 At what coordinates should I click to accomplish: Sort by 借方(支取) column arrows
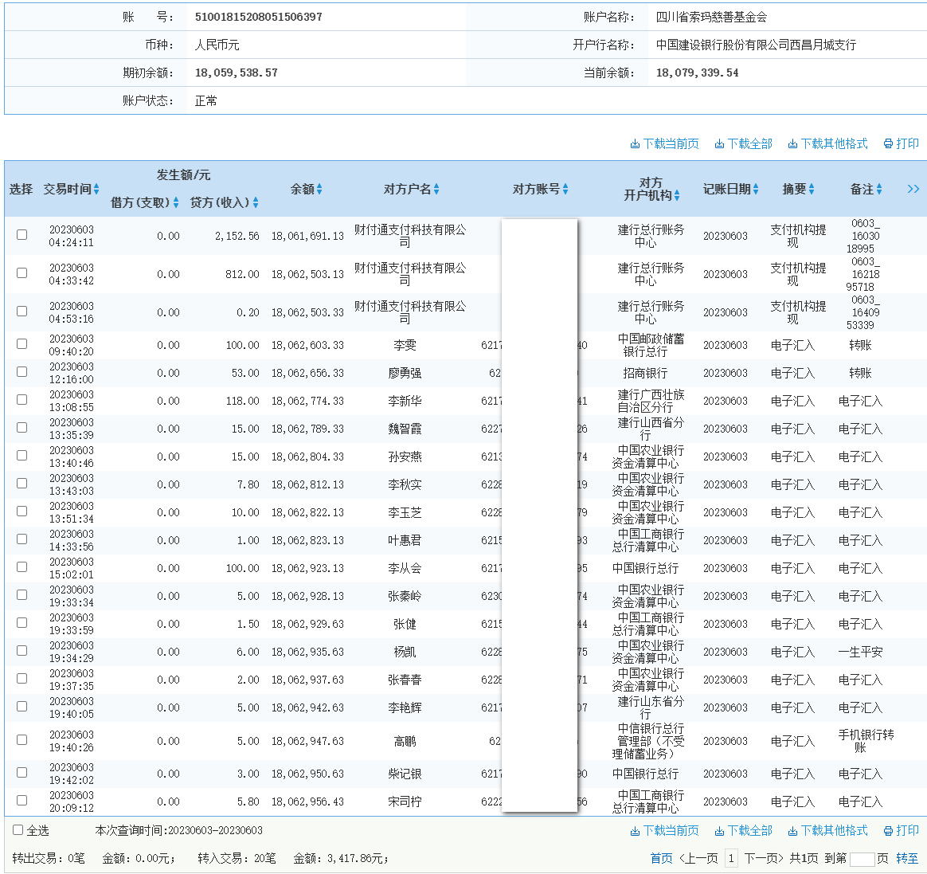(x=175, y=203)
